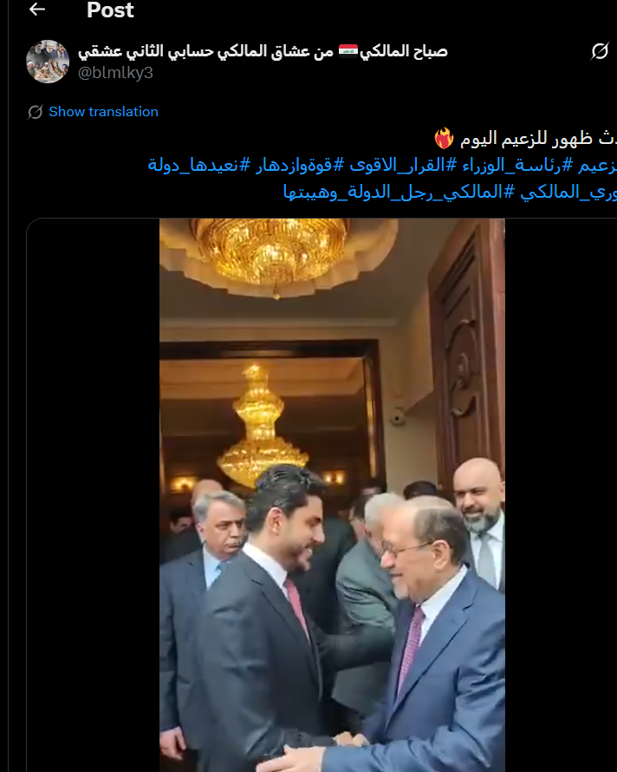Open the partially visible المالكي hashtag on the second hashtag line
617x772 pixels.
(x=568, y=192)
